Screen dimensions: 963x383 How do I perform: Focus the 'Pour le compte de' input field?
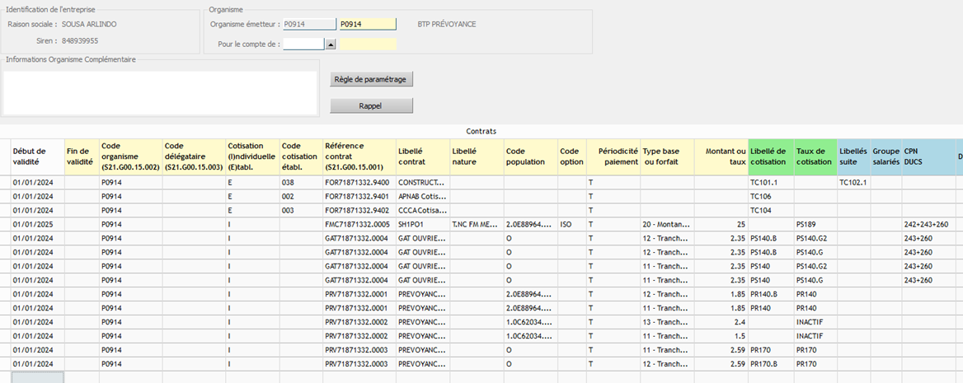(303, 44)
